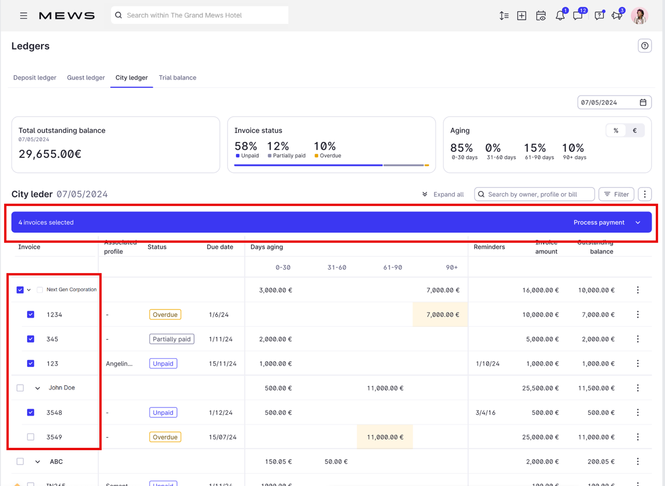
Task: Collapse the John Doe invoice group
Action: [37, 388]
